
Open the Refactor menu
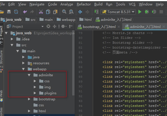pos(84,4)
